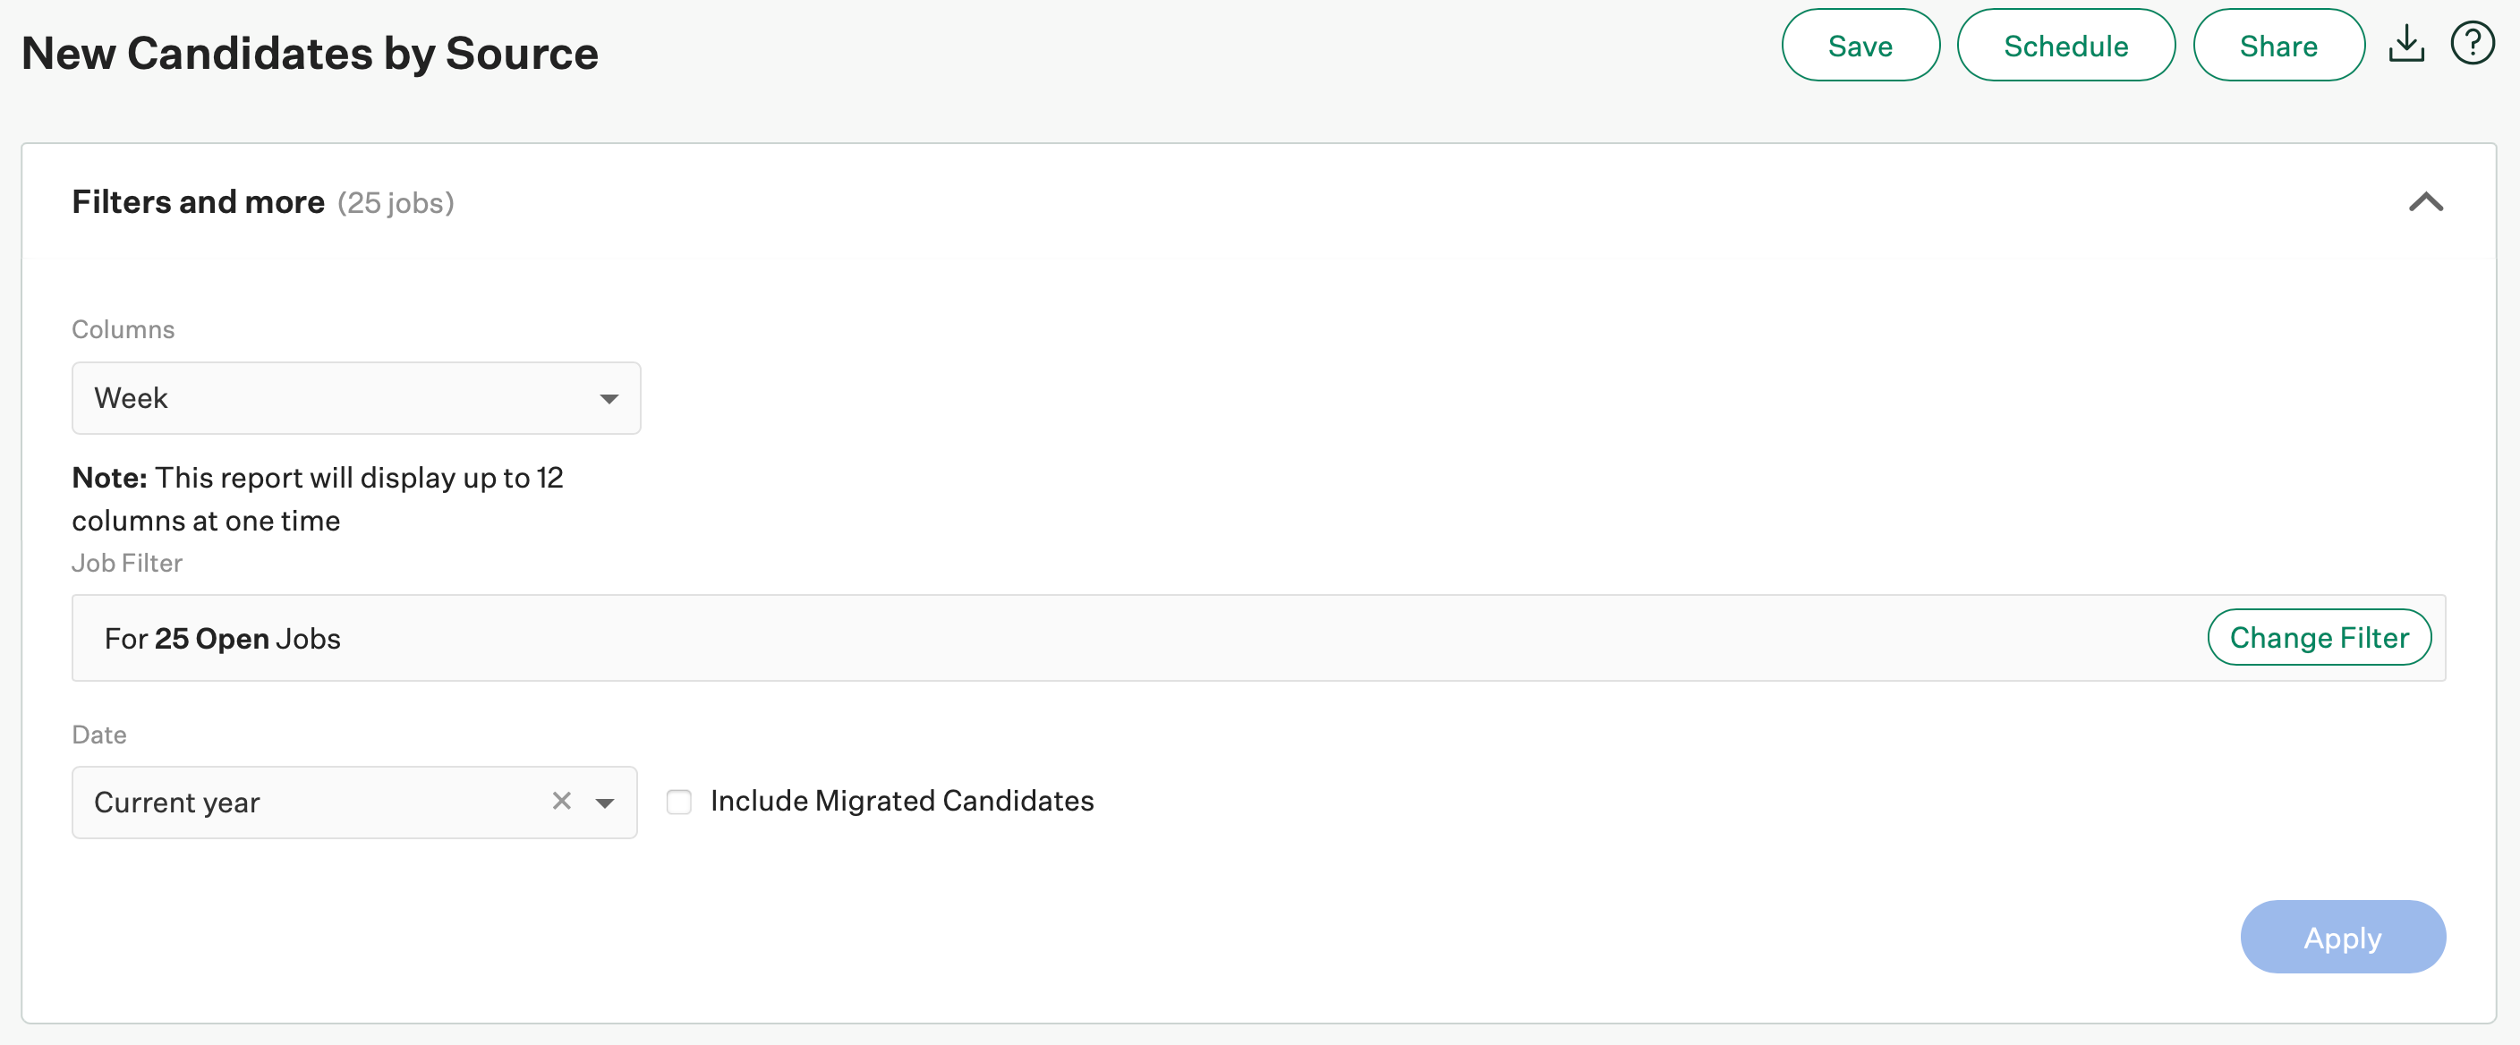Click Change Filter for open jobs
Image resolution: width=2520 pixels, height=1045 pixels.
click(x=2319, y=637)
